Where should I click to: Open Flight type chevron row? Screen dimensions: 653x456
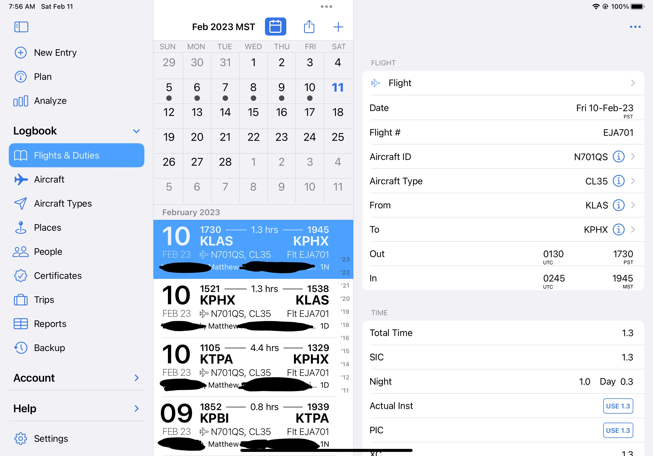pyautogui.click(x=632, y=83)
